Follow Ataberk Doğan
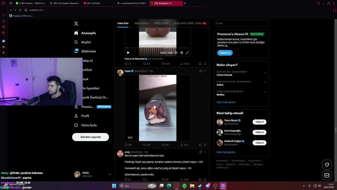 click(259, 143)
